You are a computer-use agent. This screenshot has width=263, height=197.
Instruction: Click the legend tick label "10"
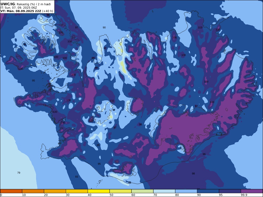(x=24, y=195)
